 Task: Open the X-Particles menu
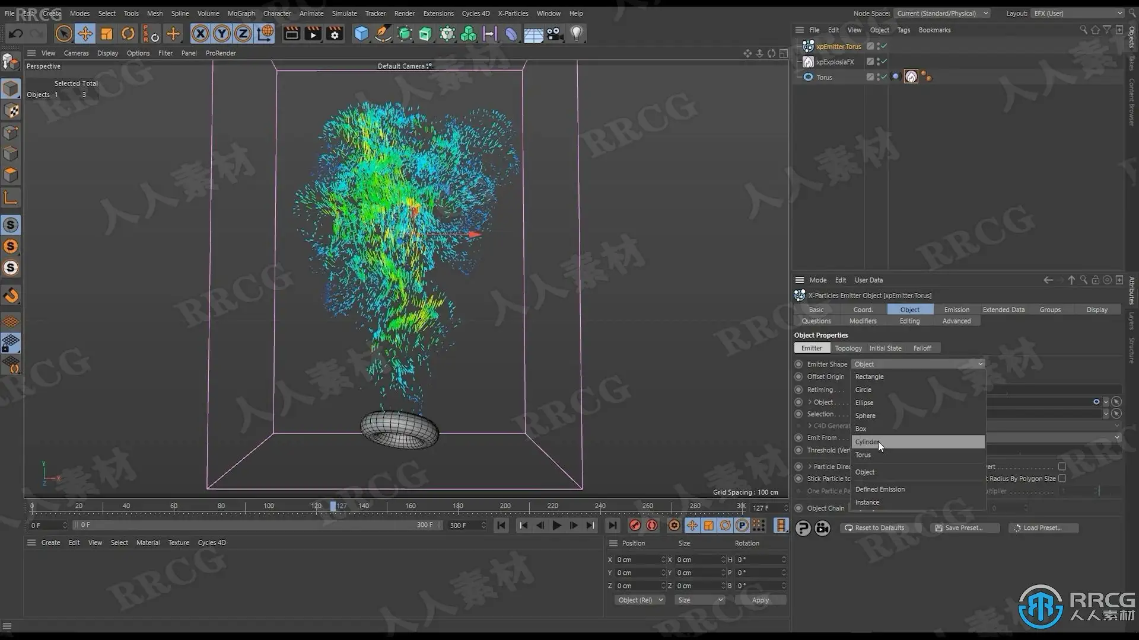[x=513, y=13]
